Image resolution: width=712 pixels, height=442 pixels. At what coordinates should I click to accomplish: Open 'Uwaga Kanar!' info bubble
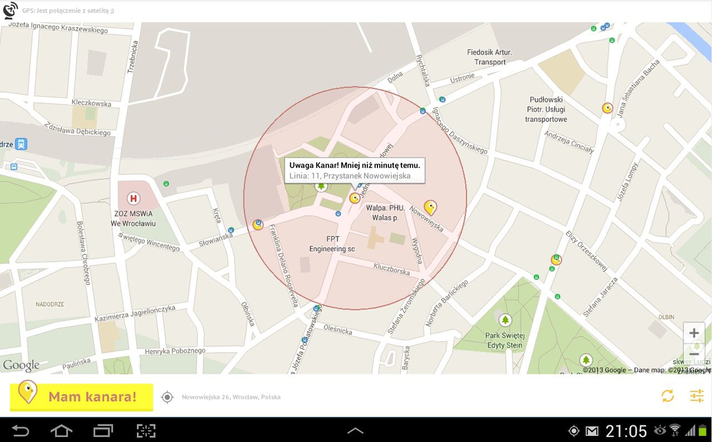pos(355,171)
